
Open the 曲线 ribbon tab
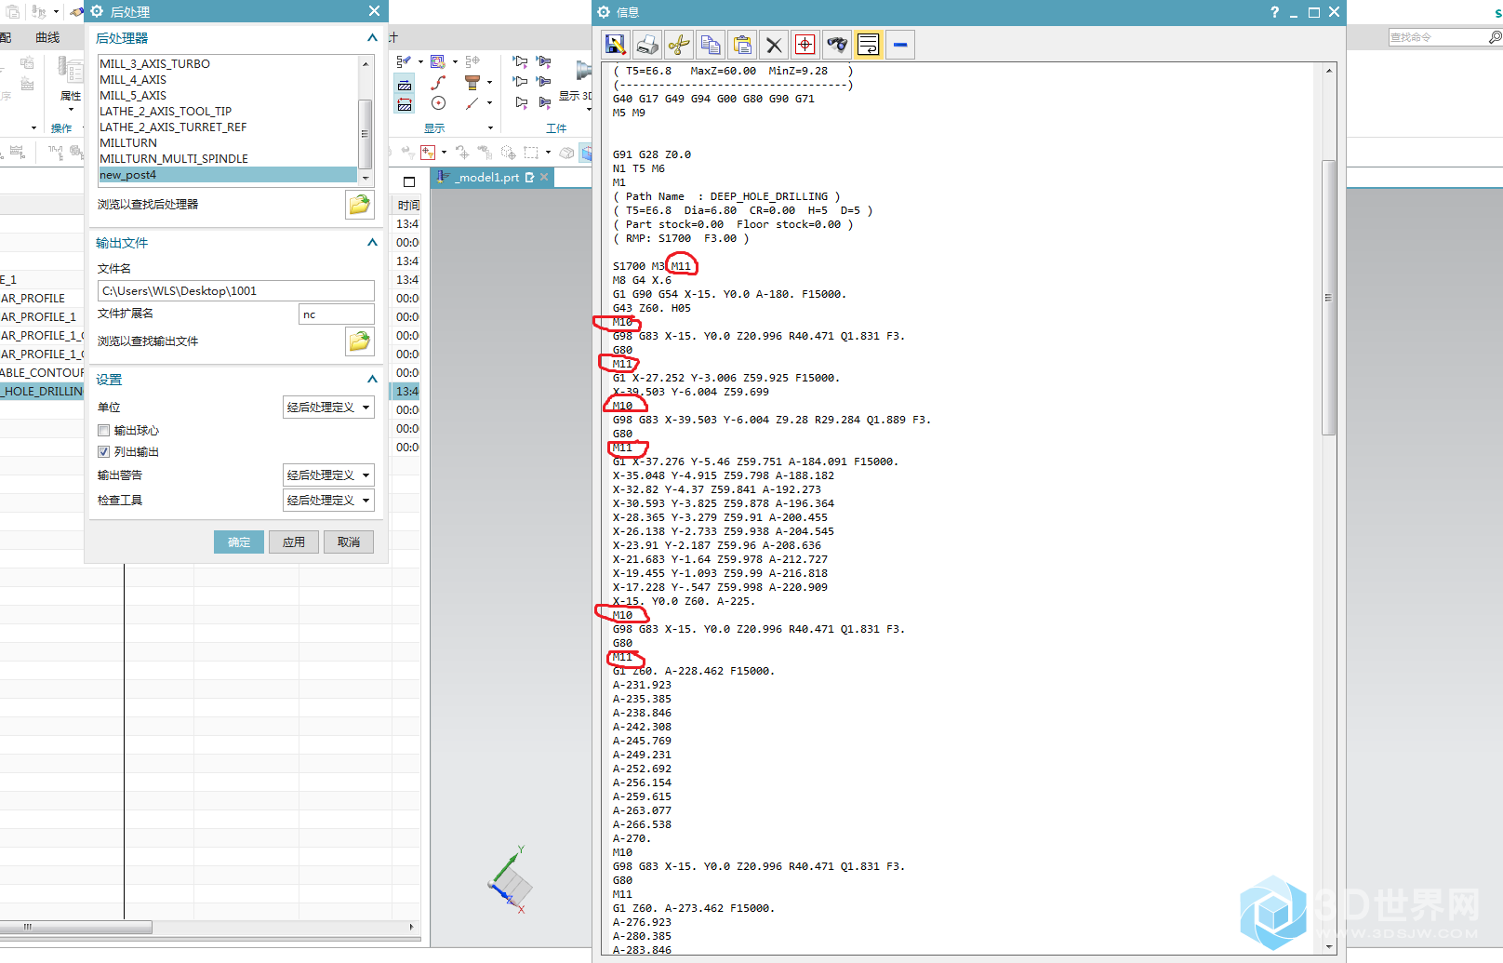pyautogui.click(x=47, y=37)
